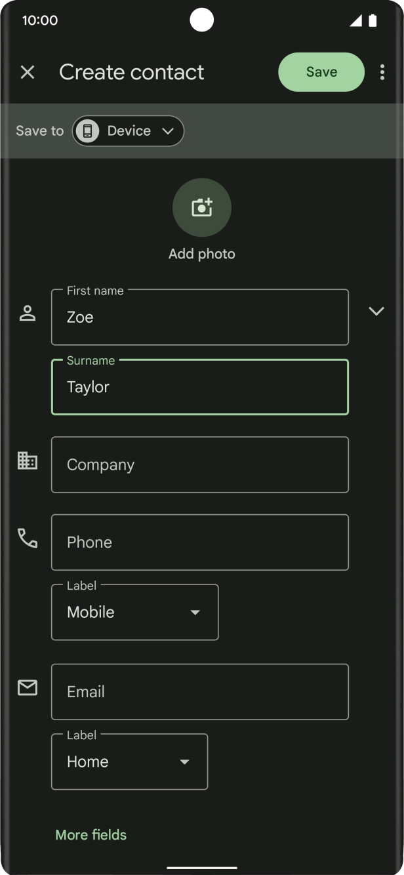Save the new contact
This screenshot has width=404, height=875.
[x=321, y=72]
